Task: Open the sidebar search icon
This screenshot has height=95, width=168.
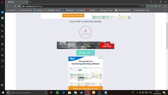Action: 2,26
